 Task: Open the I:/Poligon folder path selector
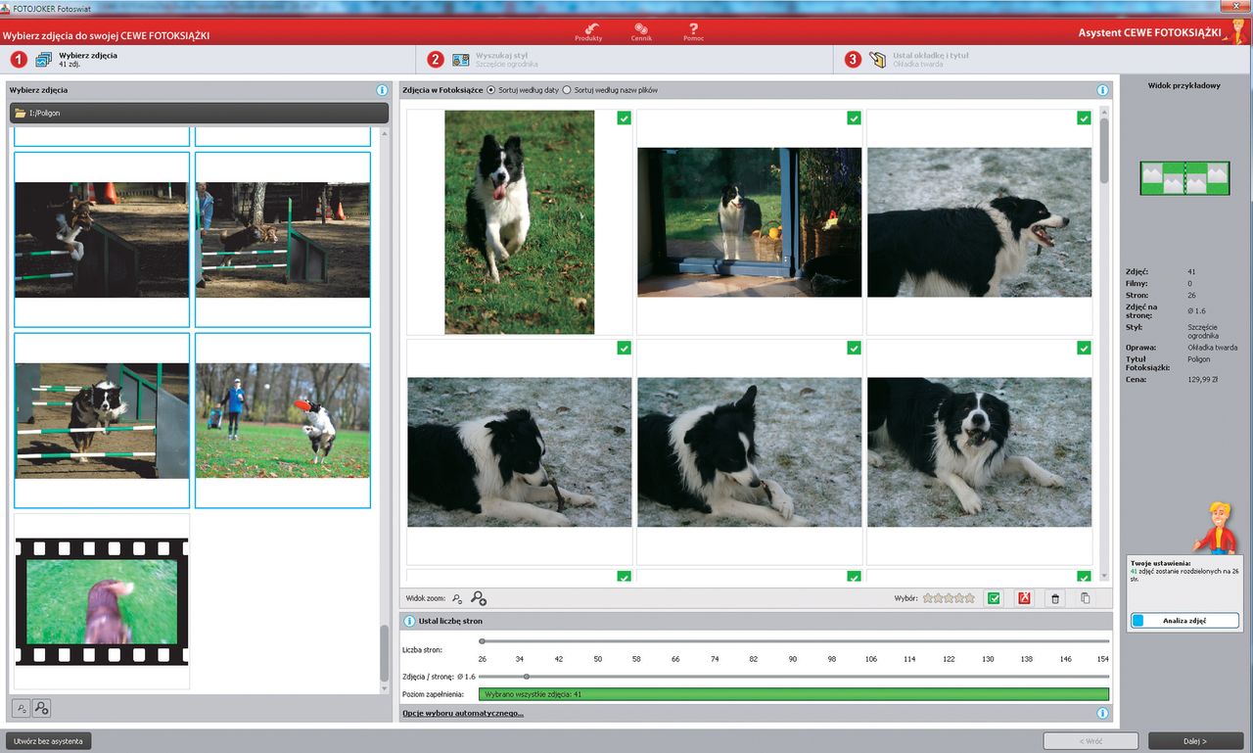[x=199, y=114]
